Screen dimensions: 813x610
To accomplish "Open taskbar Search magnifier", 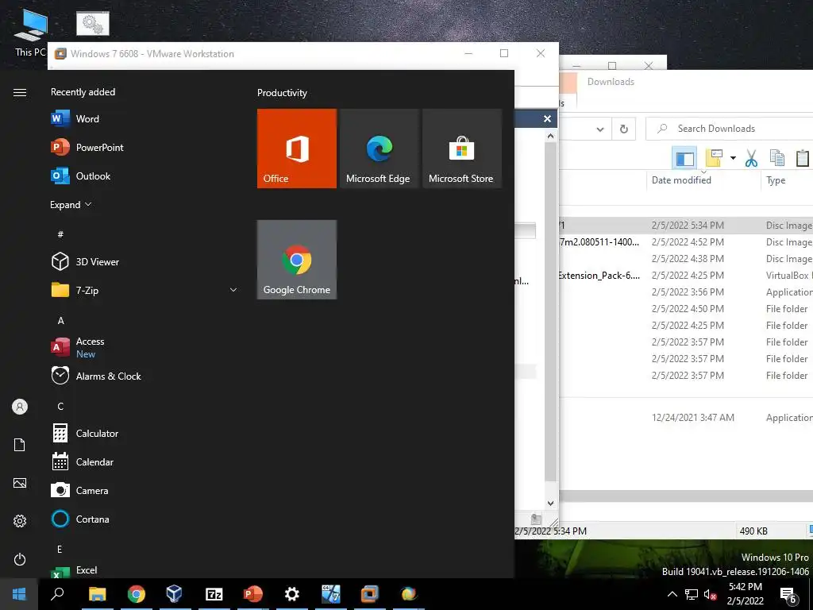I will (57, 594).
